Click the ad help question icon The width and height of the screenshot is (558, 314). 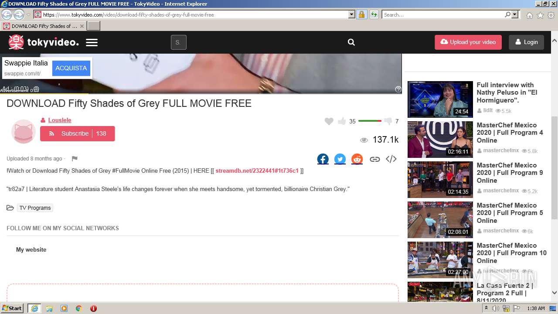tap(398, 89)
